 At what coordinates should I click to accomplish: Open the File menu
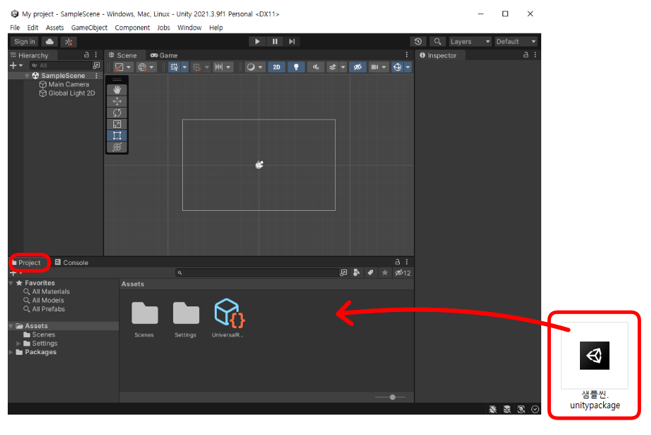point(15,28)
